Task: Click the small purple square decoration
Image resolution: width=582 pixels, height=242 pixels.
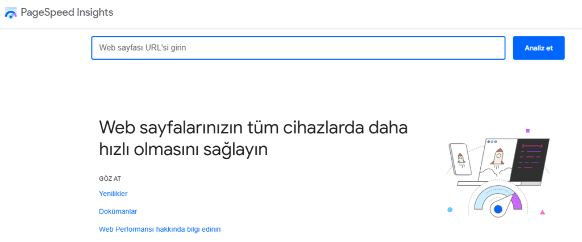Action: pos(527,131)
